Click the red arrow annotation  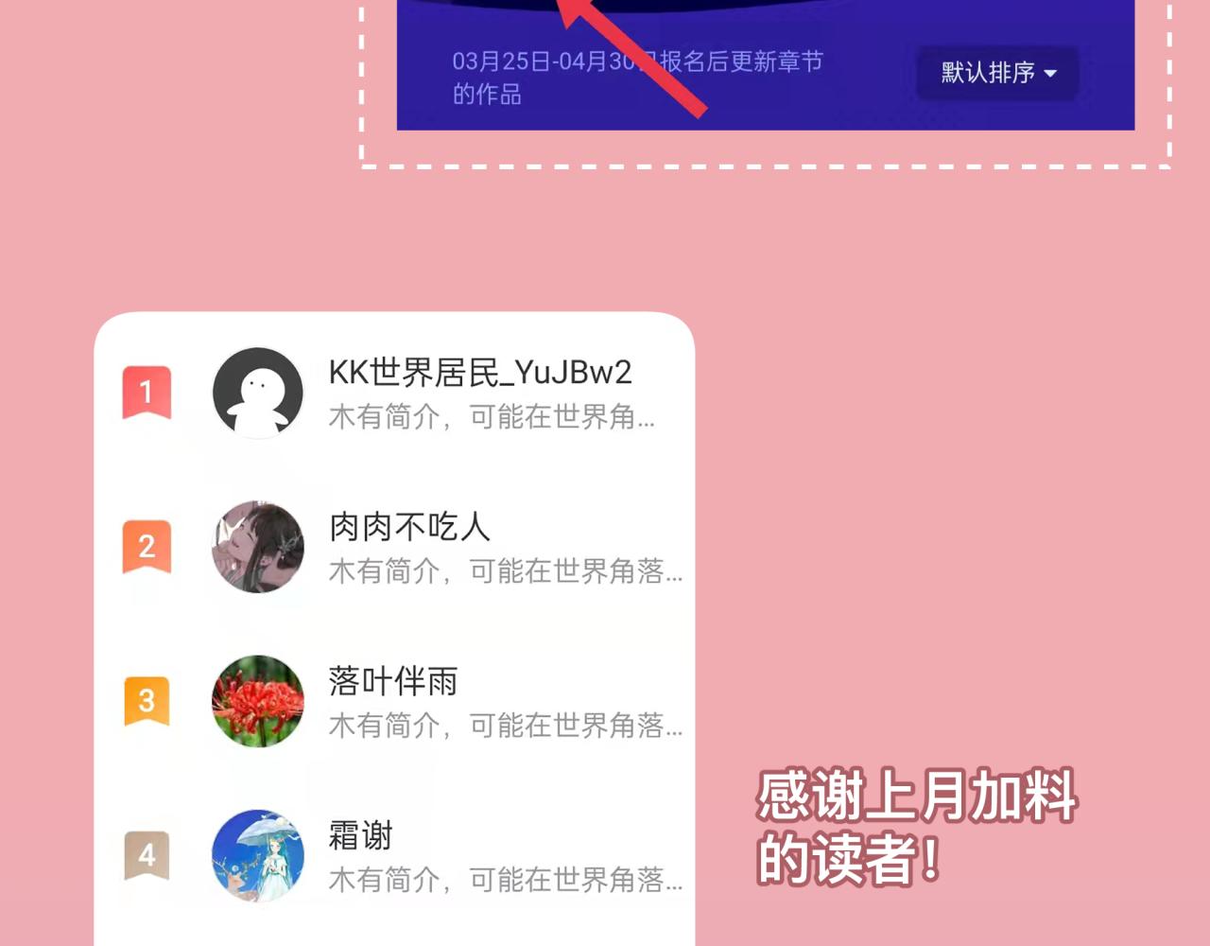[x=631, y=57]
